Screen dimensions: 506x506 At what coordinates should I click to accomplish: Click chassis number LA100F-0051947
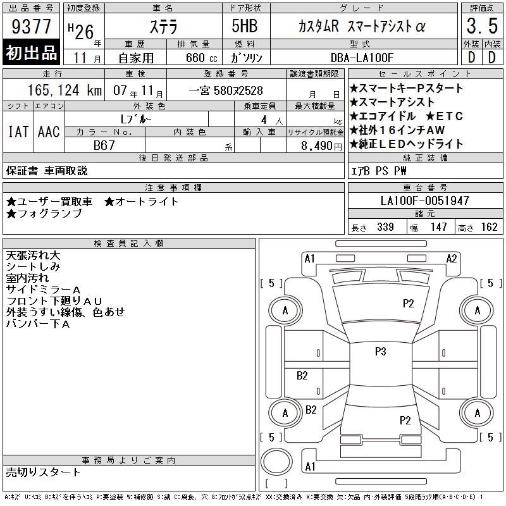[424, 201]
